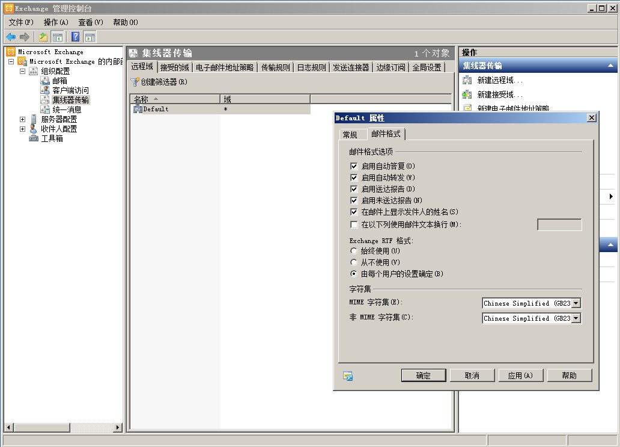
Task: Click the shell command icon in dialog footer
Action: pyautogui.click(x=348, y=376)
